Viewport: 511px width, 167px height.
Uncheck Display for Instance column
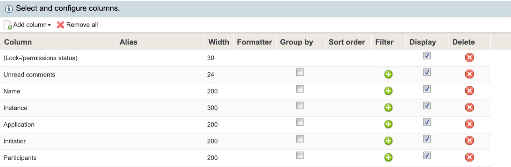pos(427,105)
